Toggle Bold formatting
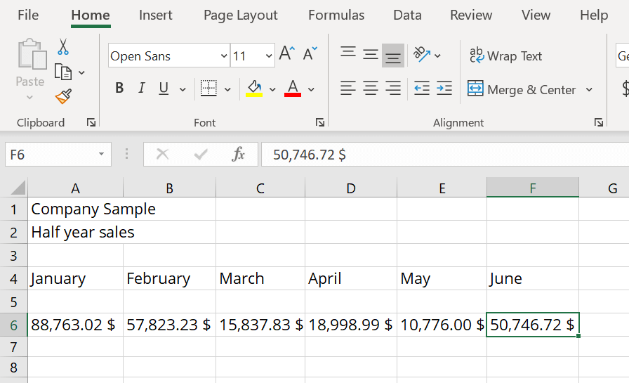The height and width of the screenshot is (383, 629). 119,89
